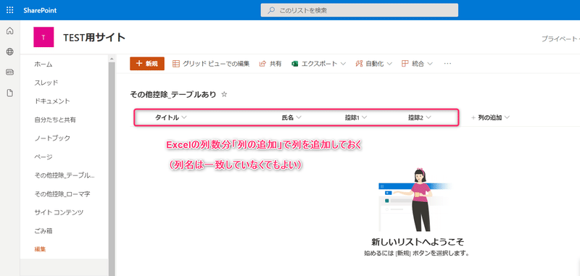The width and height of the screenshot is (580, 276).
Task: Open ページ in side nav
Action: [43, 156]
